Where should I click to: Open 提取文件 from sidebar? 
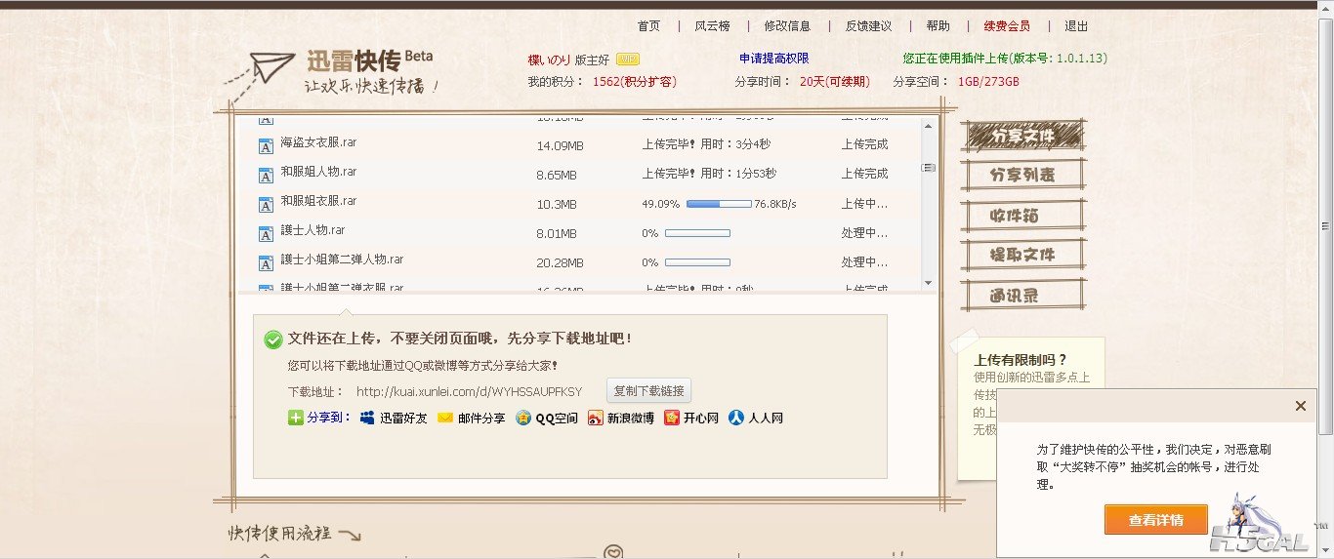click(1022, 255)
